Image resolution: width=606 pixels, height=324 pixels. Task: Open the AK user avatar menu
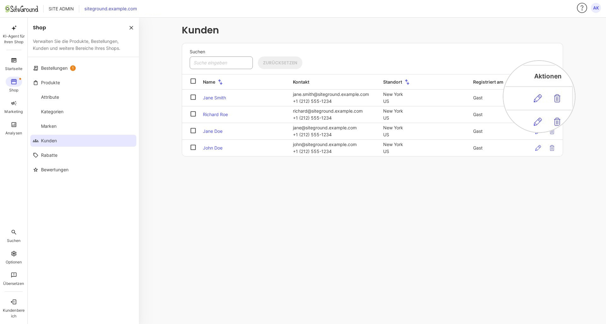pos(596,8)
